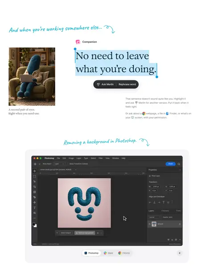Click the foreground color swatch
Screen dimensions: 214x279
click(34, 225)
